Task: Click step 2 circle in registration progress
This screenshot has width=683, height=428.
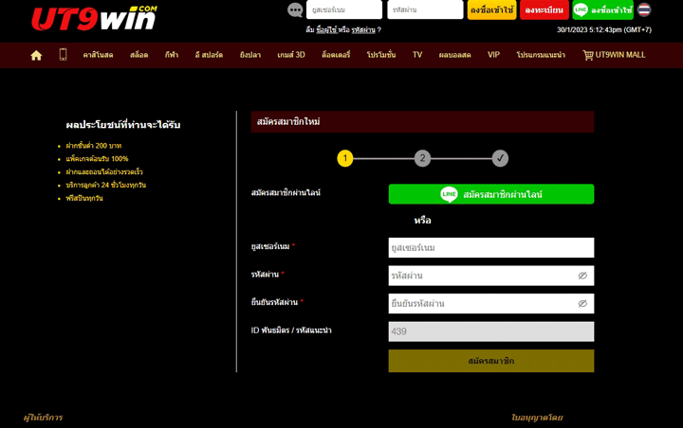Action: coord(423,158)
